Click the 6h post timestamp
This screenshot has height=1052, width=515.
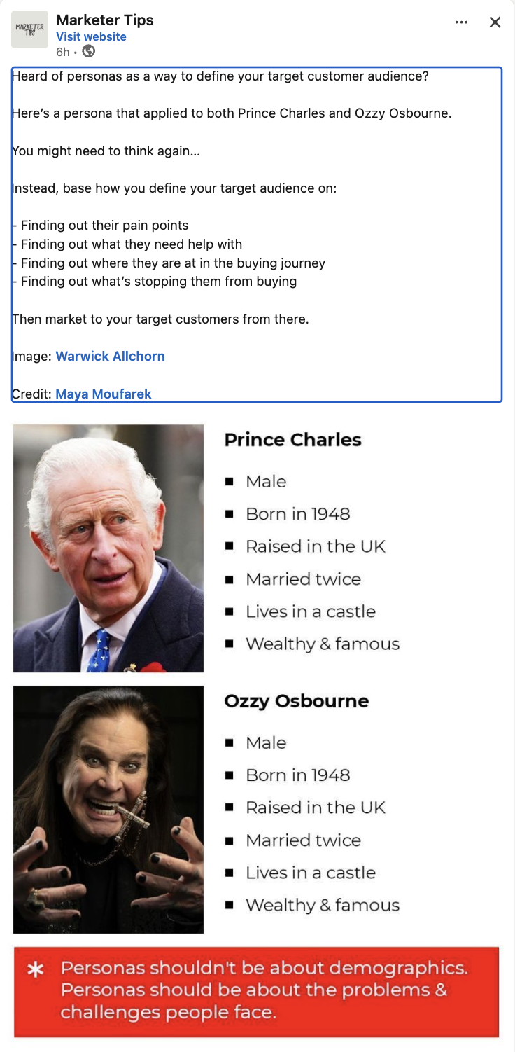63,52
